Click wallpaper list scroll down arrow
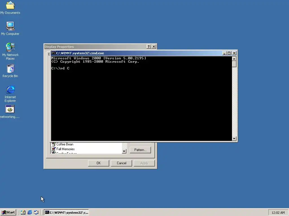The height and width of the screenshot is (216, 289). coord(124,151)
